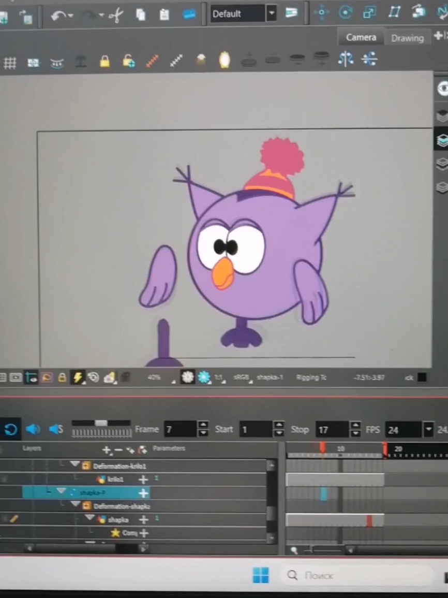This screenshot has width=448, height=598.
Task: Click the padlock with plus icon
Action: point(129,61)
